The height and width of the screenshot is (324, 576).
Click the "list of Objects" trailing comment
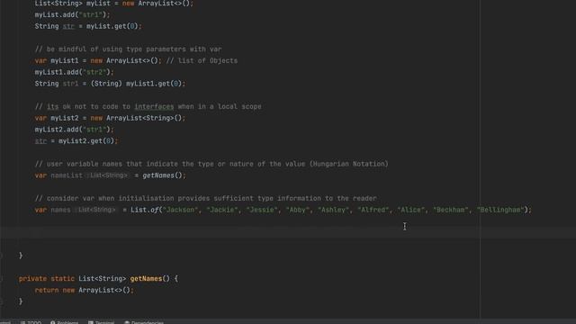(x=202, y=60)
